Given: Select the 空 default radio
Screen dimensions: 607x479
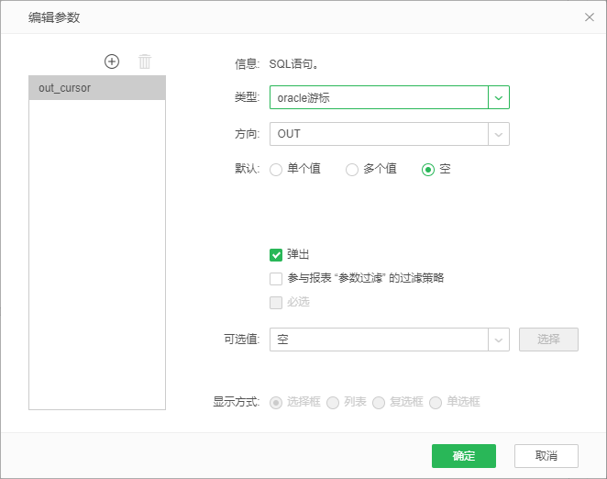Looking at the screenshot, I should [x=428, y=170].
